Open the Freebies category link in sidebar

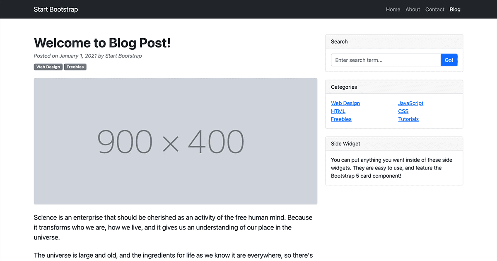[341, 119]
